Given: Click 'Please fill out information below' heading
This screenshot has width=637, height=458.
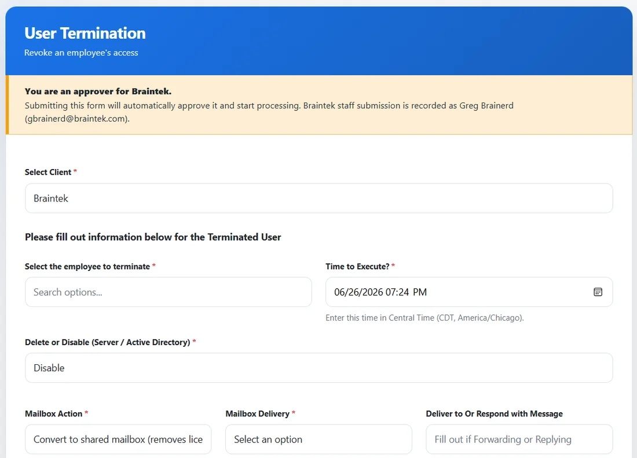Looking at the screenshot, I should tap(153, 237).
